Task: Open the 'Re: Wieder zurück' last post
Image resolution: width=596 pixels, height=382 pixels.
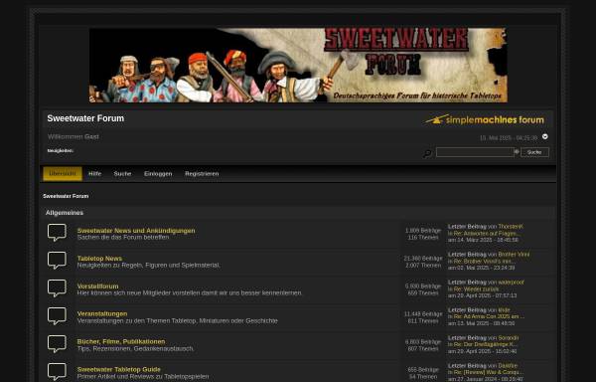Action: point(477,289)
